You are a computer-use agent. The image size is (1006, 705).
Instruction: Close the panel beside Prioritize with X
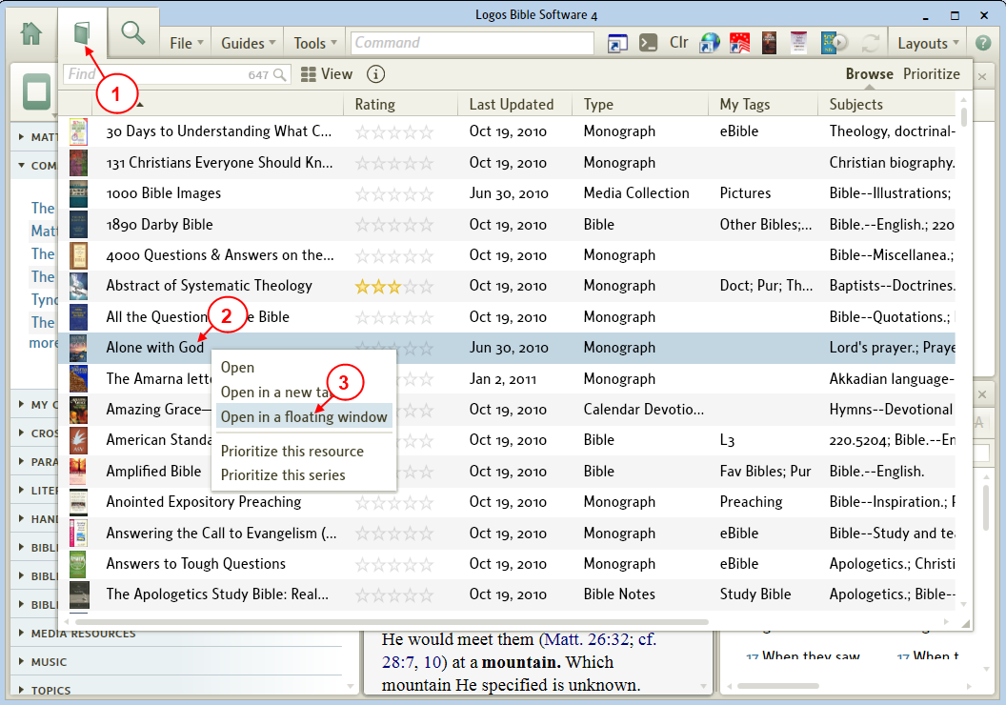click(x=981, y=76)
